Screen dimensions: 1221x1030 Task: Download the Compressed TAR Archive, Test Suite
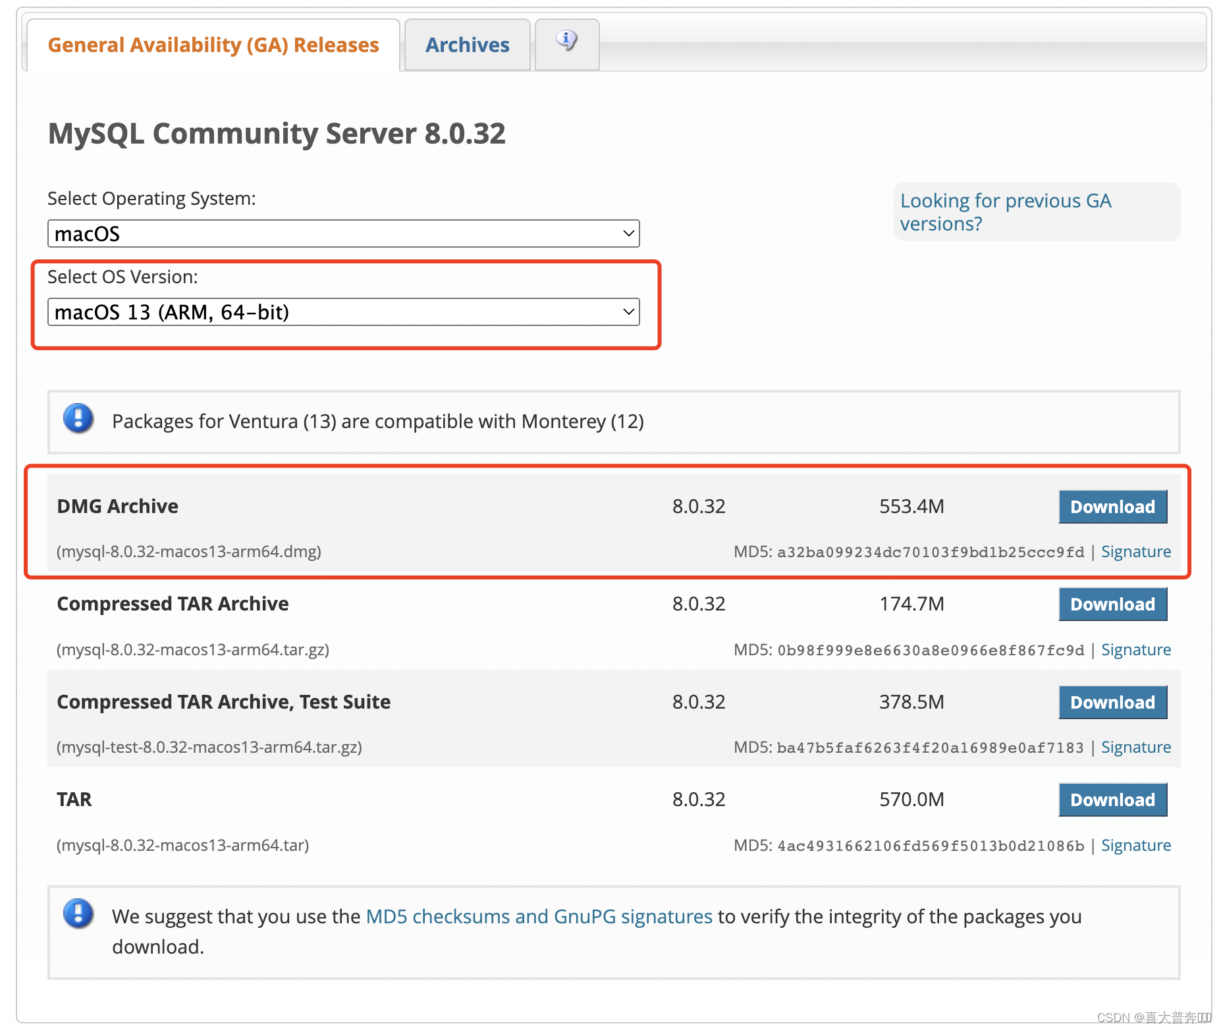[1112, 702]
